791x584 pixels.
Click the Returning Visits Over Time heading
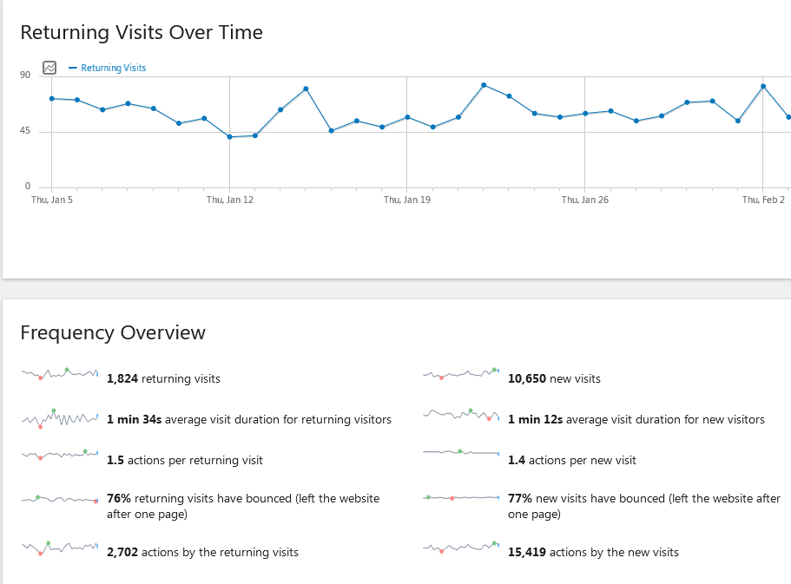click(x=142, y=33)
